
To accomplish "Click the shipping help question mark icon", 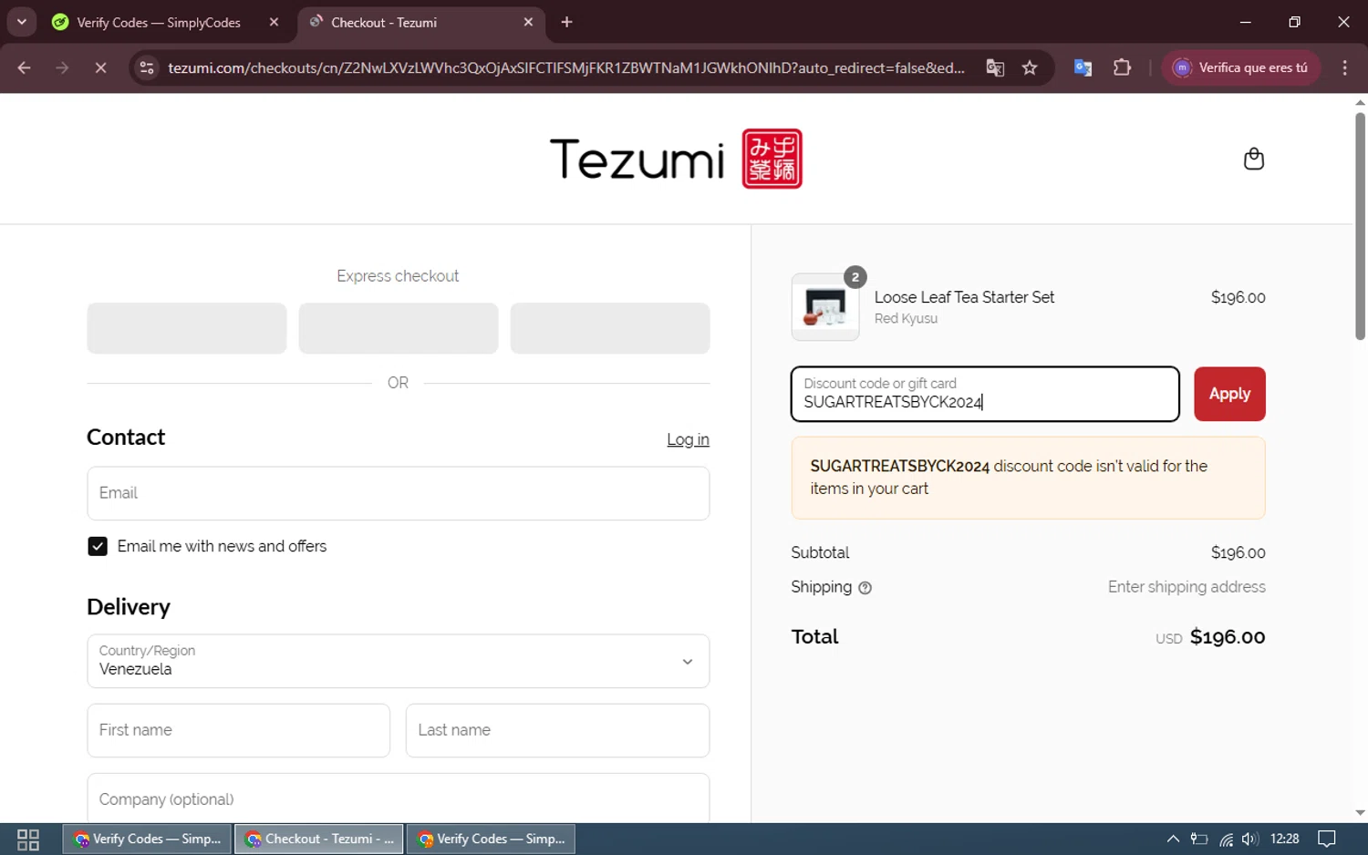I will click(865, 588).
